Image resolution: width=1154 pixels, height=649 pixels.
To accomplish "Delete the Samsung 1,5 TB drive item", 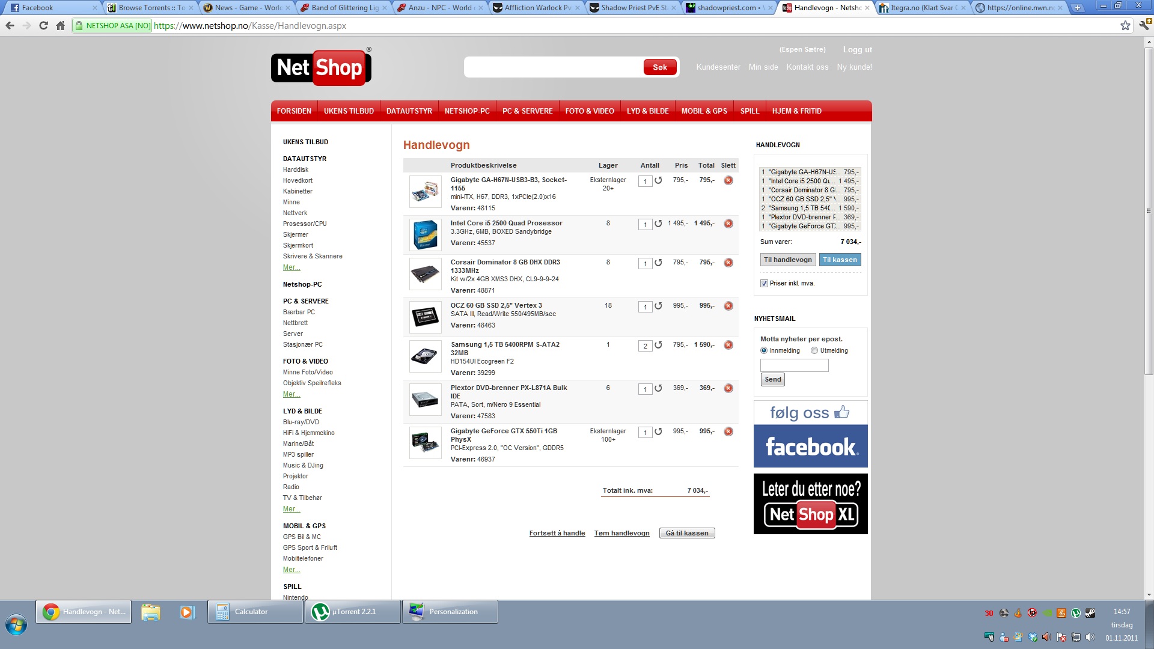I will (728, 345).
